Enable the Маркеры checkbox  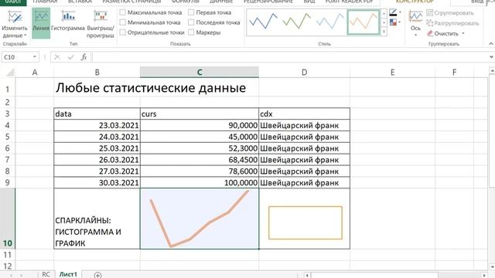click(191, 32)
